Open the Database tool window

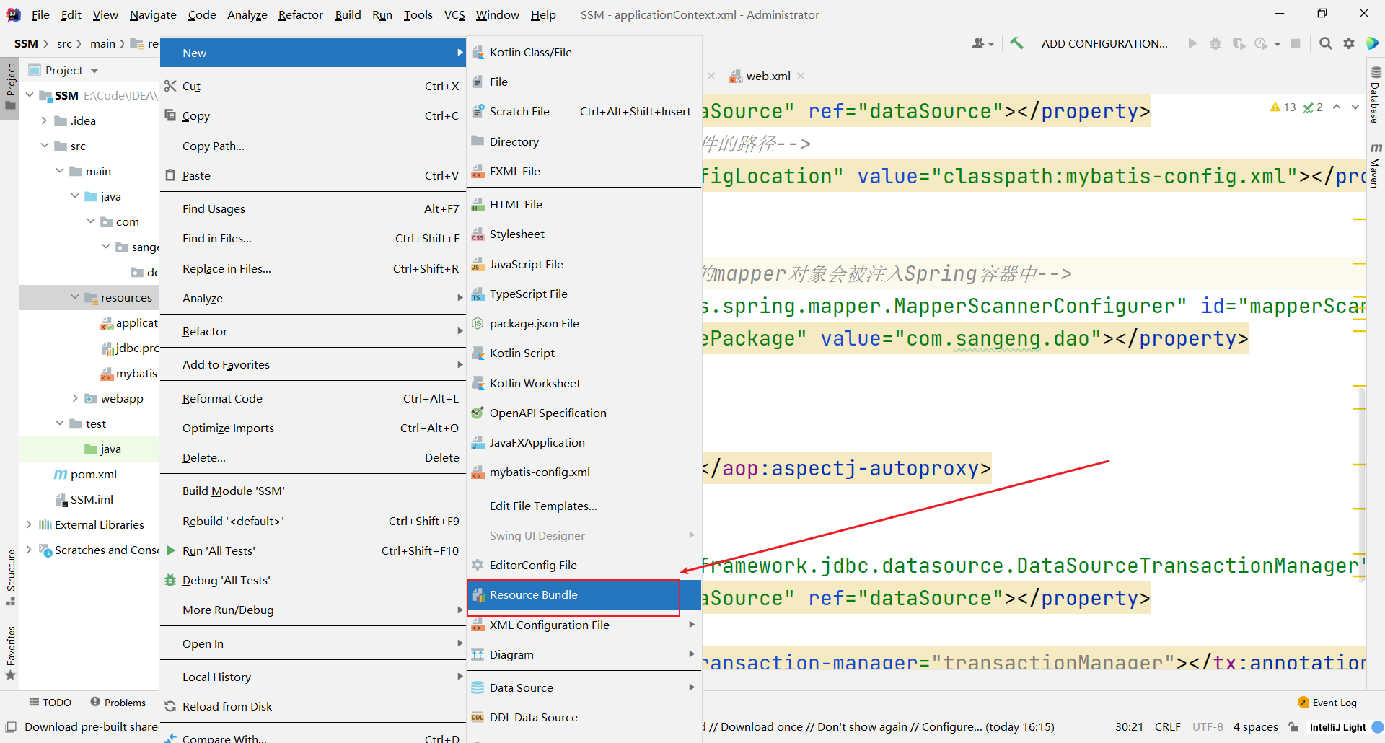[1375, 94]
